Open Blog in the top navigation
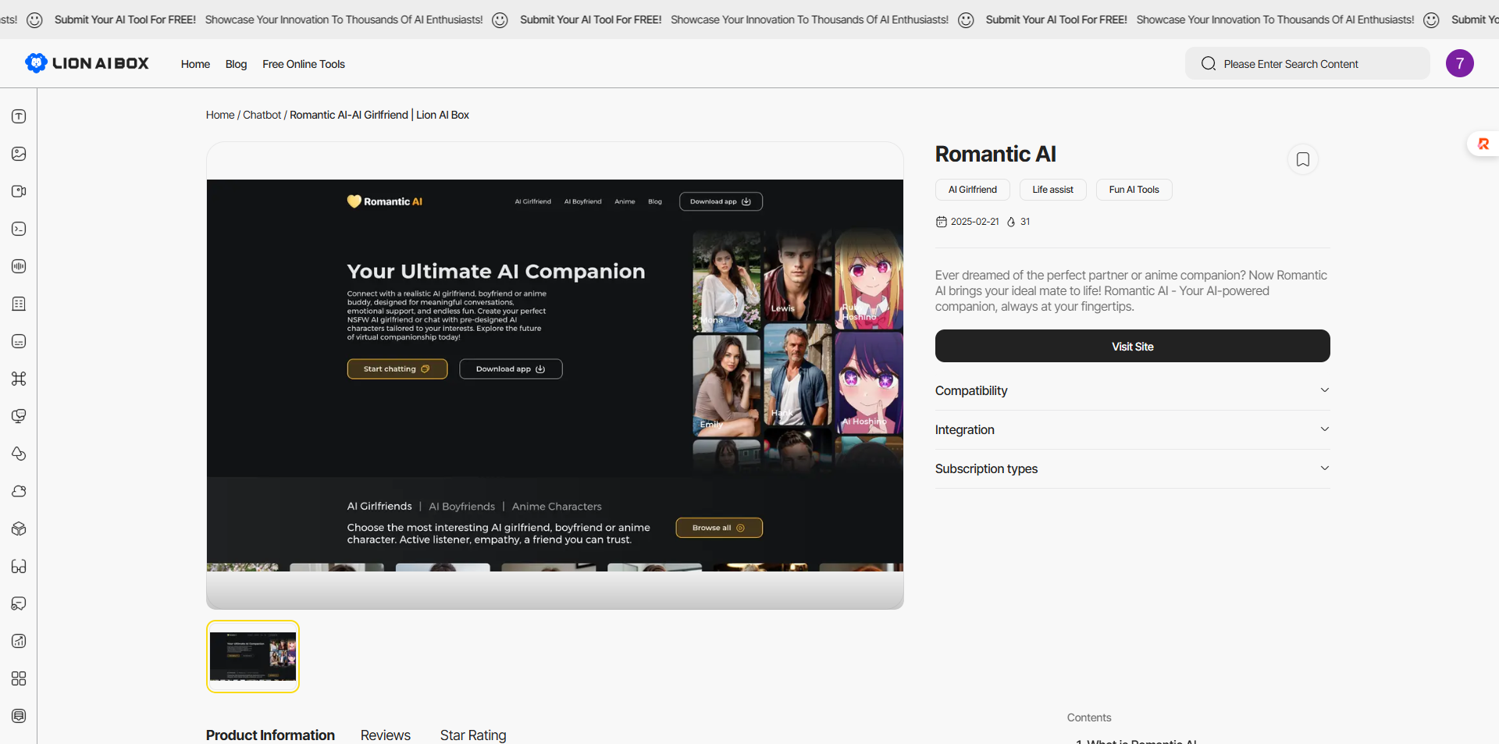The width and height of the screenshot is (1499, 744). click(x=236, y=64)
